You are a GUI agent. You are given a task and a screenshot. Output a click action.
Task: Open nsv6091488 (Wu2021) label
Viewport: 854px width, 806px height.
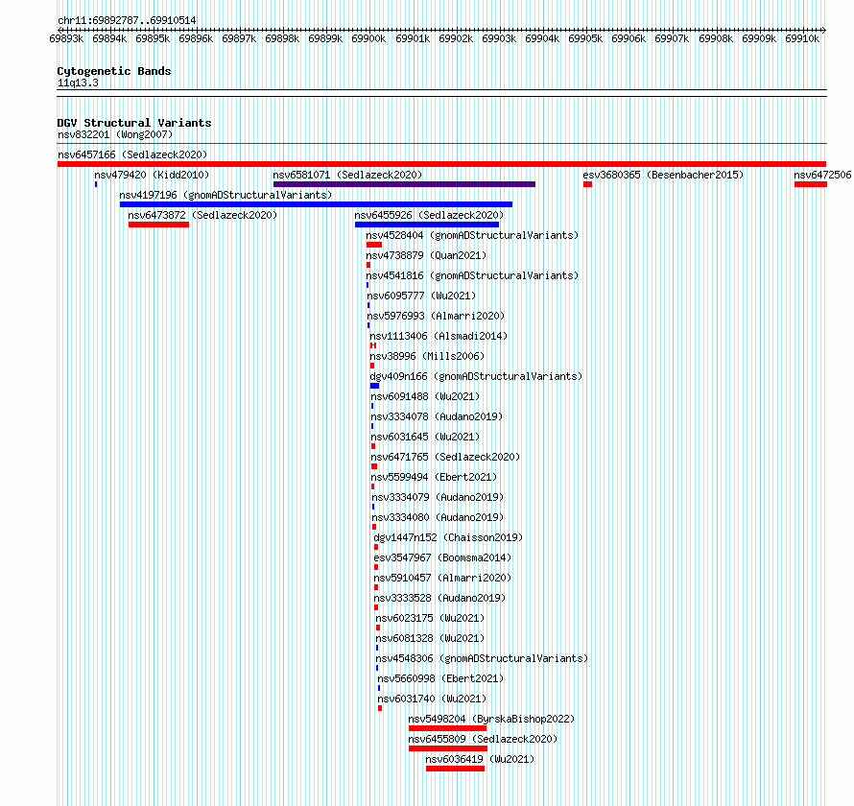click(425, 396)
